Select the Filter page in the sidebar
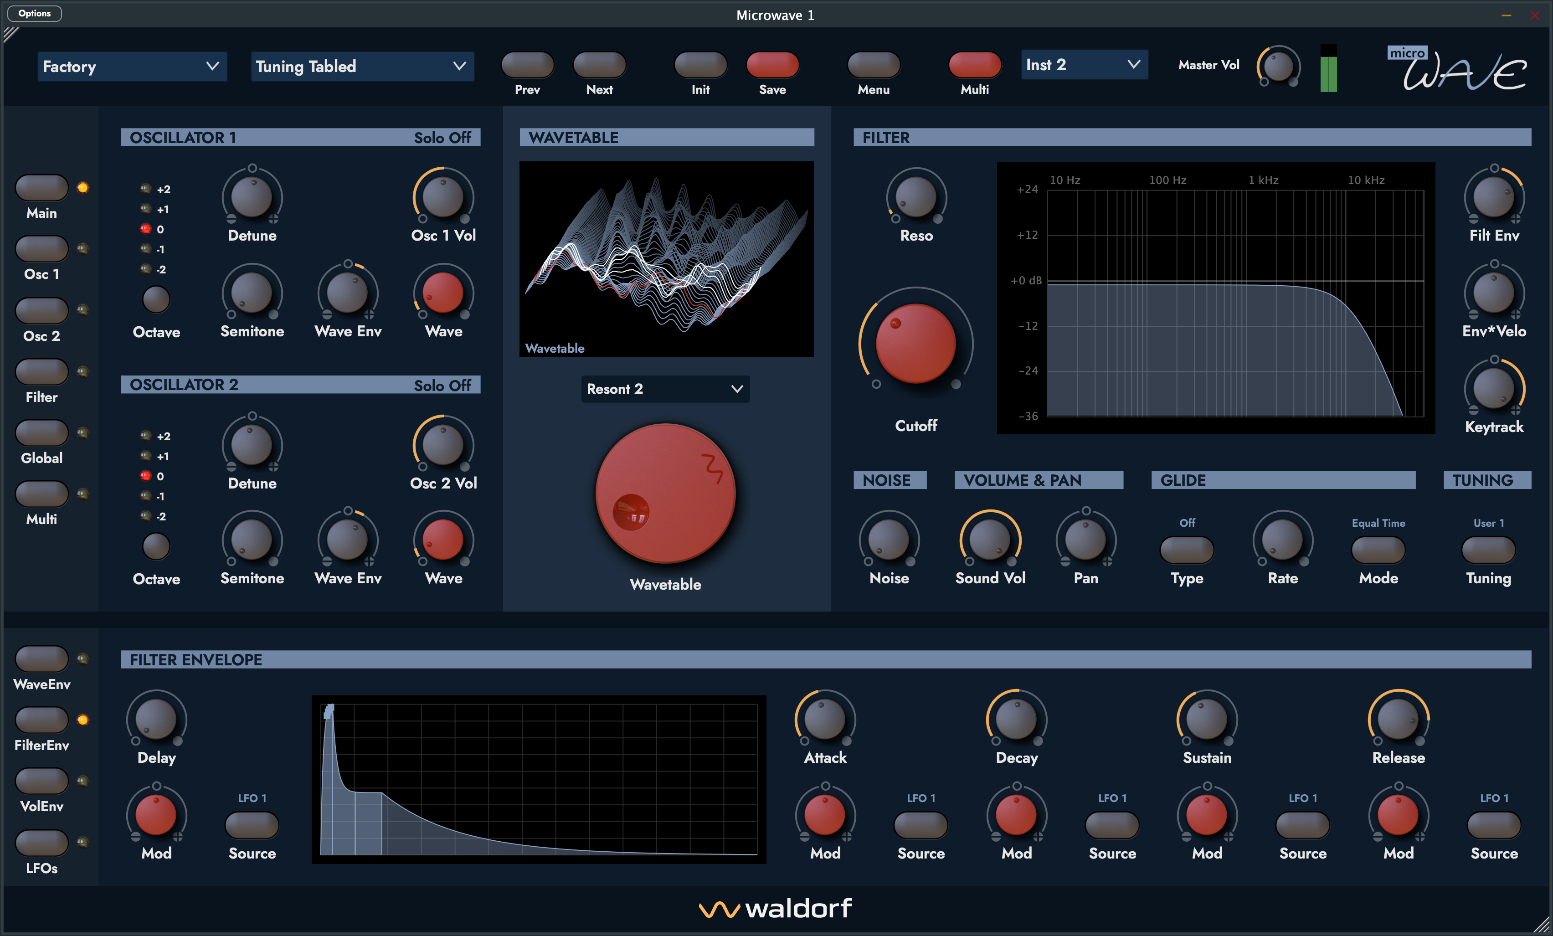The height and width of the screenshot is (936, 1553). coord(41,371)
